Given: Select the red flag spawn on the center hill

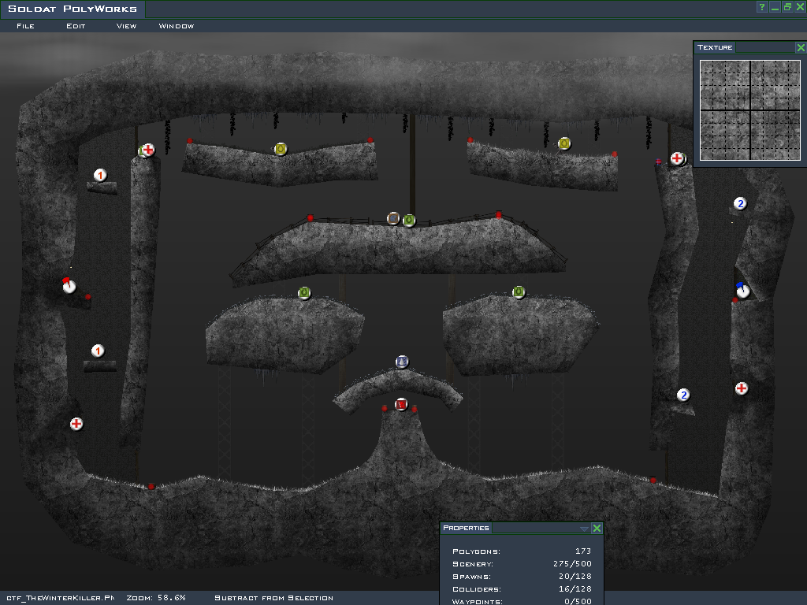Looking at the screenshot, I should coord(401,404).
